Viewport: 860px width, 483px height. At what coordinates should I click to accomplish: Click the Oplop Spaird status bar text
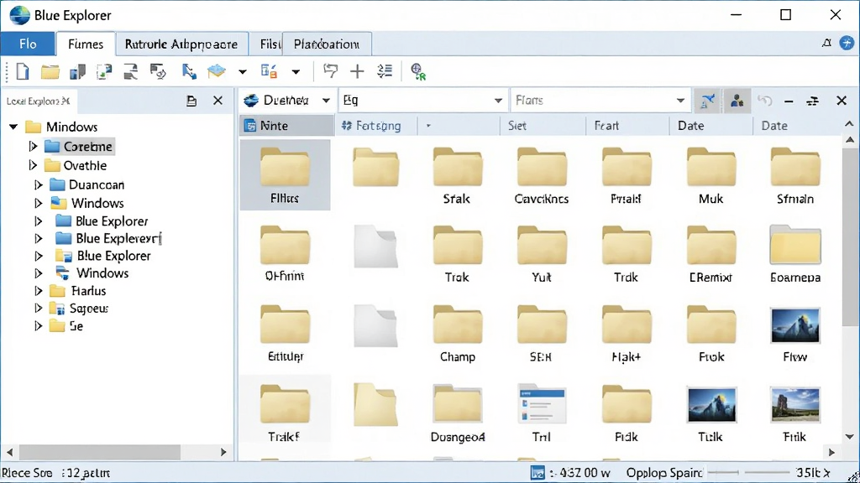(664, 473)
